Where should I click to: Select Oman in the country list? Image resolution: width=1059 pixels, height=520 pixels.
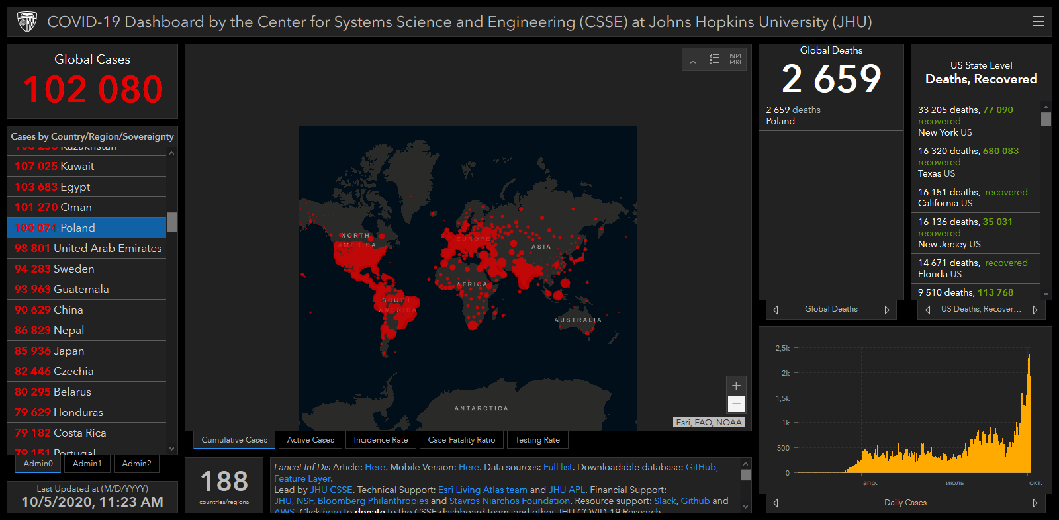87,207
